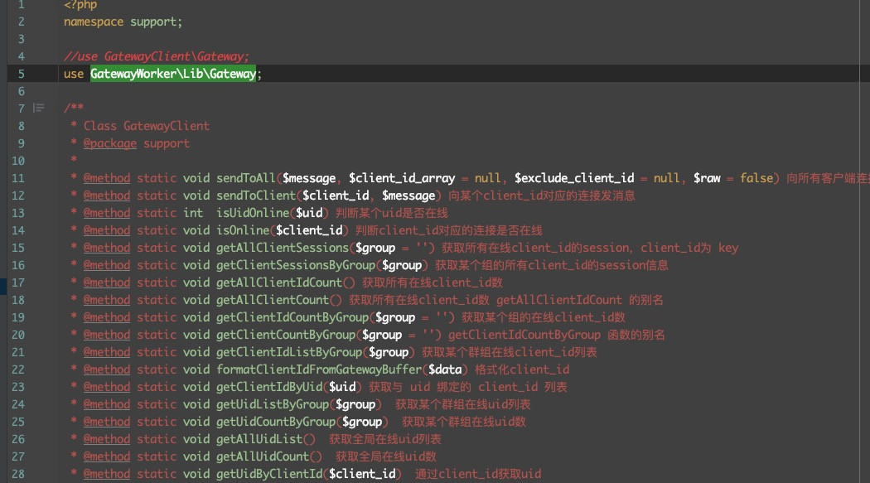Click line number 28 in the gutter
This screenshot has width=870, height=483.
click(x=18, y=474)
